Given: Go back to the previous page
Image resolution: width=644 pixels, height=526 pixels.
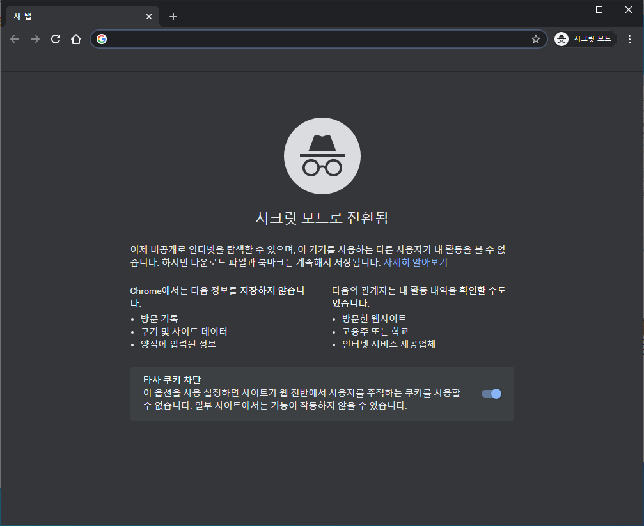Looking at the screenshot, I should 15,39.
